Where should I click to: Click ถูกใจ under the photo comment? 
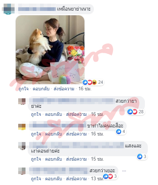click(x=24, y=89)
